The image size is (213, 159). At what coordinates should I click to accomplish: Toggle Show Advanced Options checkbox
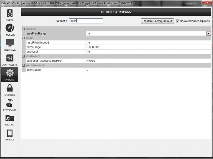(x=178, y=21)
